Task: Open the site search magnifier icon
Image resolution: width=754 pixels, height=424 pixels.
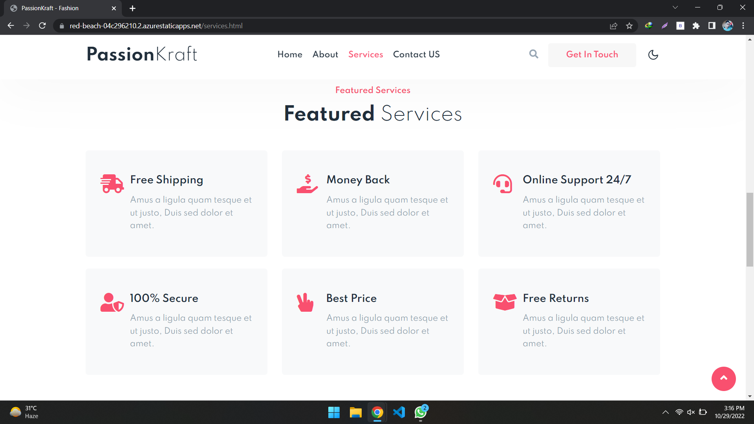Action: (534, 54)
